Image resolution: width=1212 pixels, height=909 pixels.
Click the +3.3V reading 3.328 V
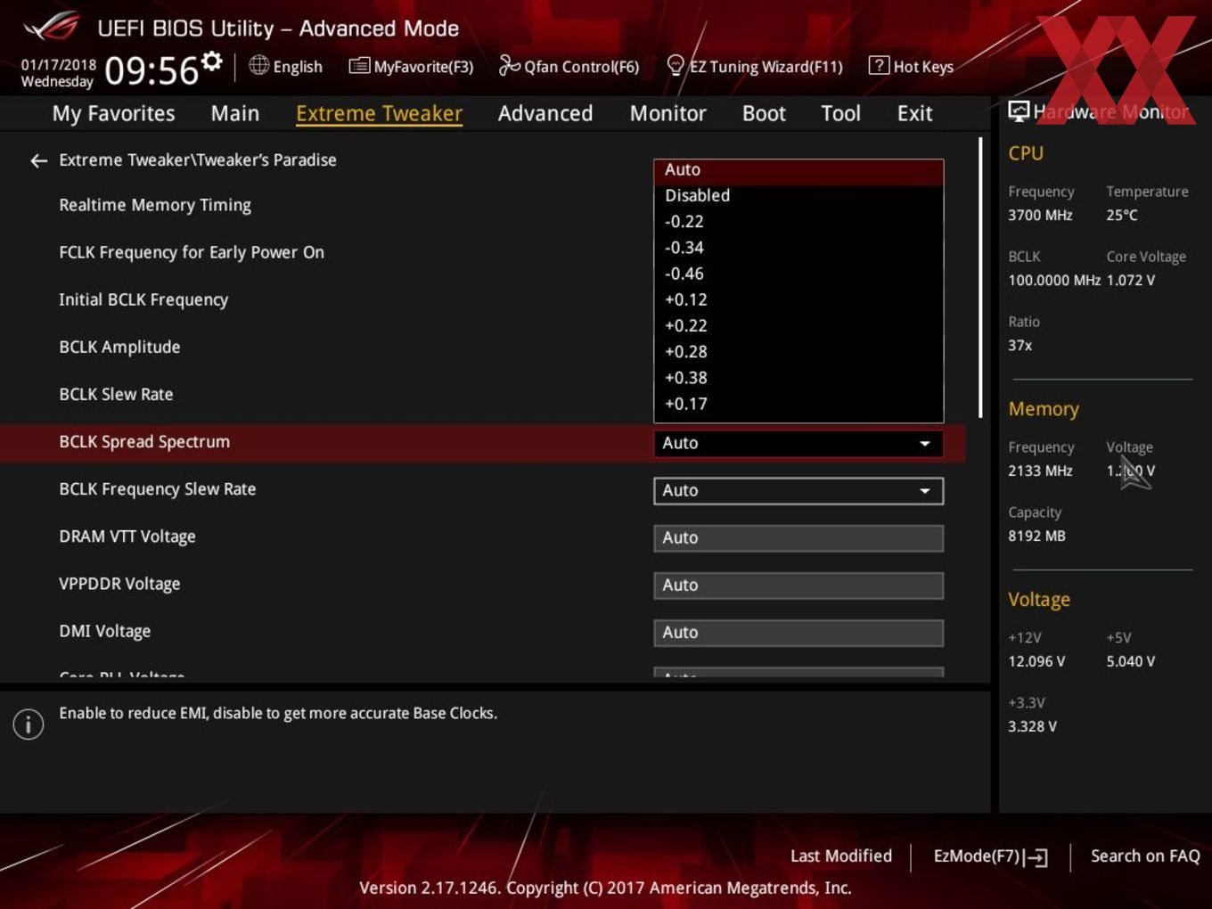1032,727
